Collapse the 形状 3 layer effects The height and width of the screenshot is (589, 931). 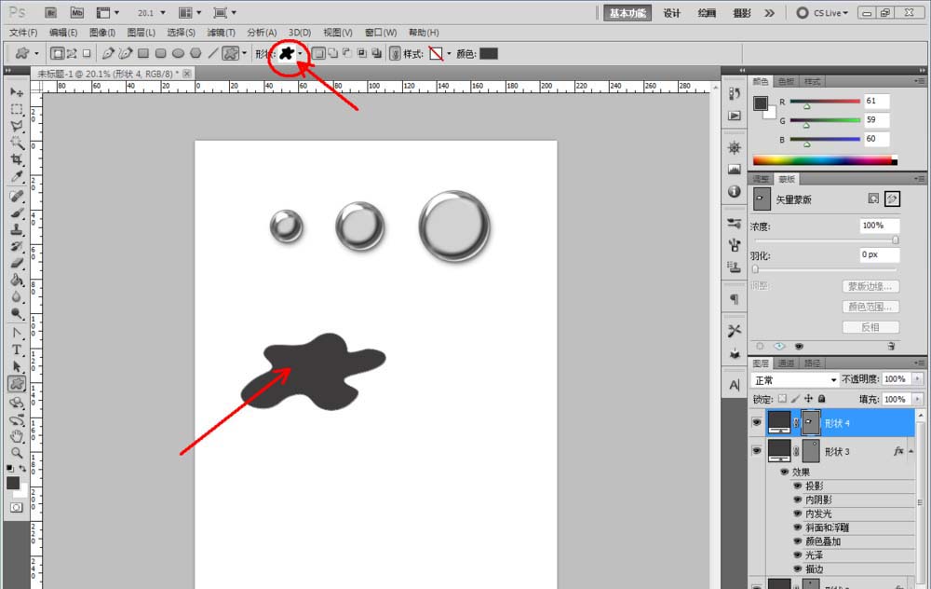click(911, 451)
